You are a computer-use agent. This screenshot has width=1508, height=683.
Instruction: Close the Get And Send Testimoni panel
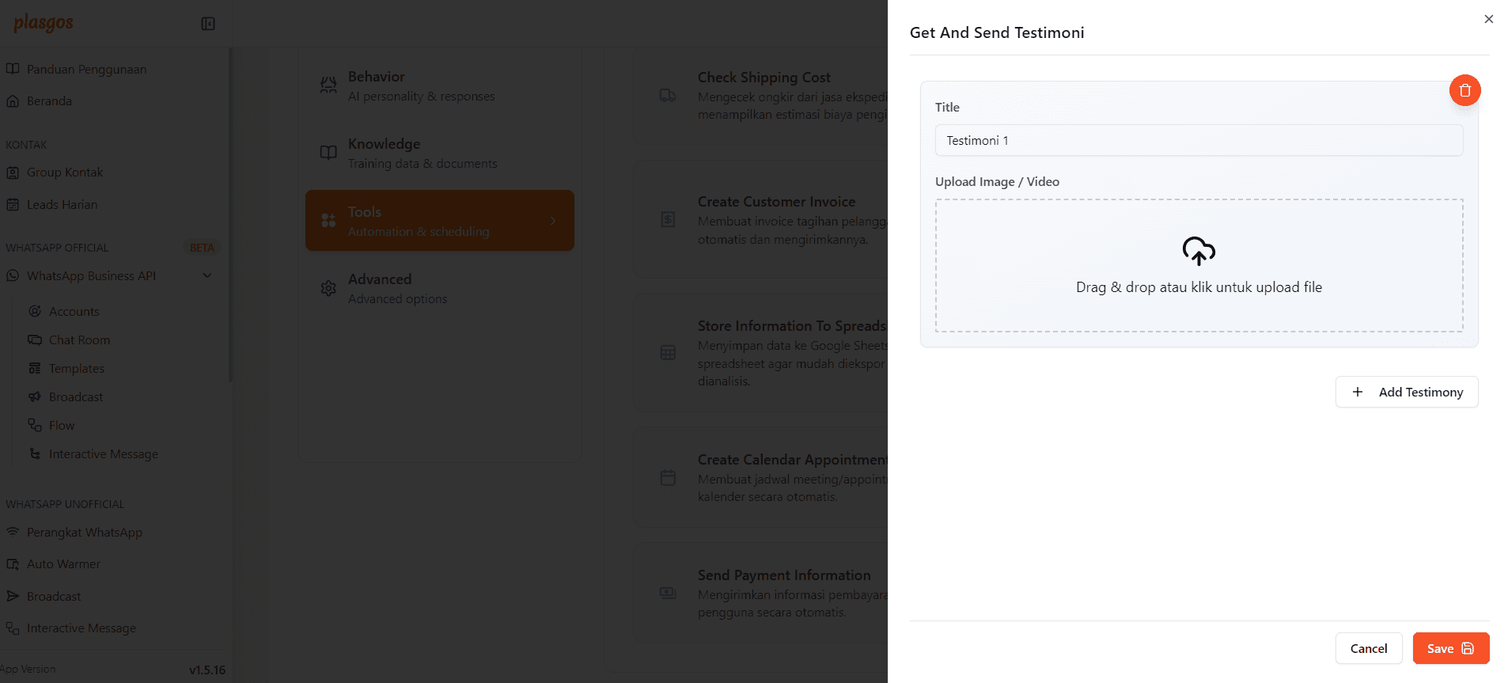pyautogui.click(x=1488, y=19)
